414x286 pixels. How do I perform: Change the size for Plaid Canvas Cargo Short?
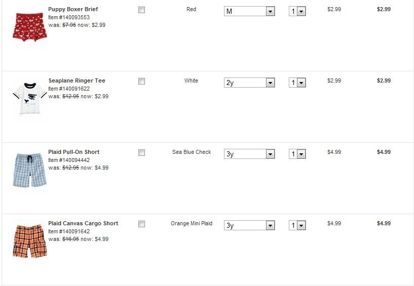[249, 225]
